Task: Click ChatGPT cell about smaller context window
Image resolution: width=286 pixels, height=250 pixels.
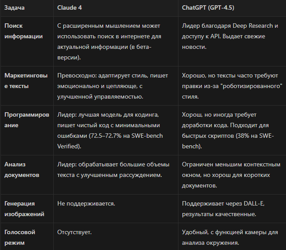Action: click(231, 175)
